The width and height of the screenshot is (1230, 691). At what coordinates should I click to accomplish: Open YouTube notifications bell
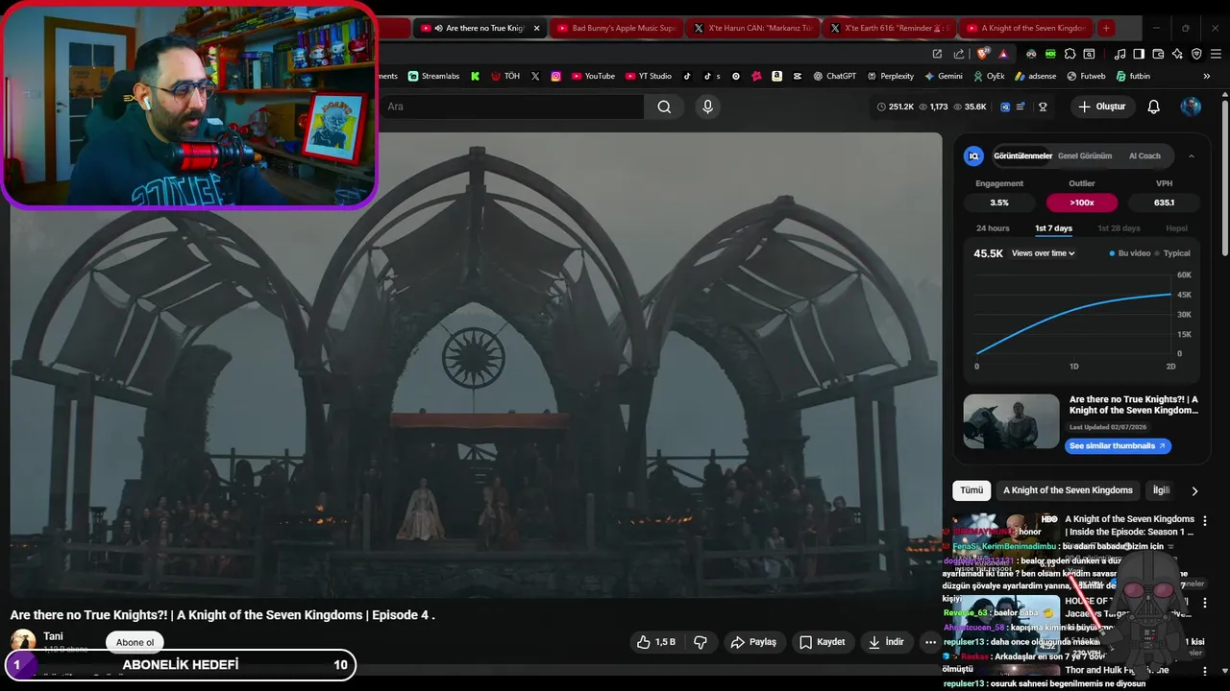pyautogui.click(x=1153, y=107)
